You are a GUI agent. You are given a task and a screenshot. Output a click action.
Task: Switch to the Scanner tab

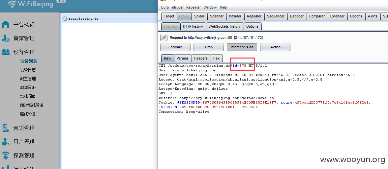217,16
